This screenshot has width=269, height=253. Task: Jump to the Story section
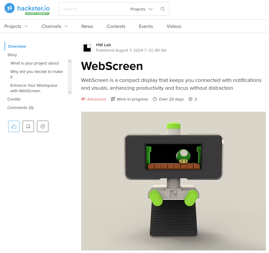tap(12, 55)
